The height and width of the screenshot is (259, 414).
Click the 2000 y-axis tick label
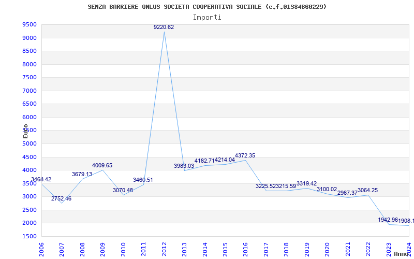[x=29, y=223]
